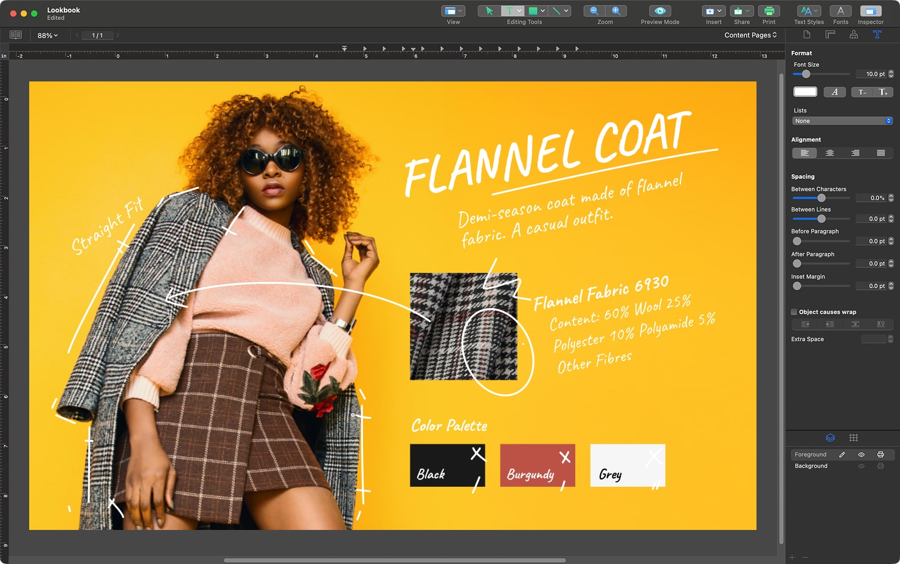Switch to the Layers tab
Viewport: 900px width, 564px height.
coord(830,437)
